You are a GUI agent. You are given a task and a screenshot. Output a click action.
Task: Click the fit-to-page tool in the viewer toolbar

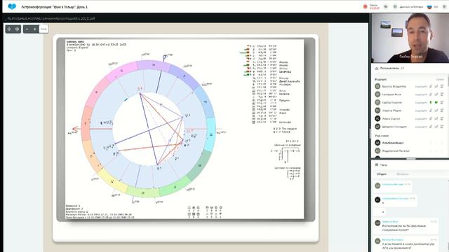click(17, 29)
